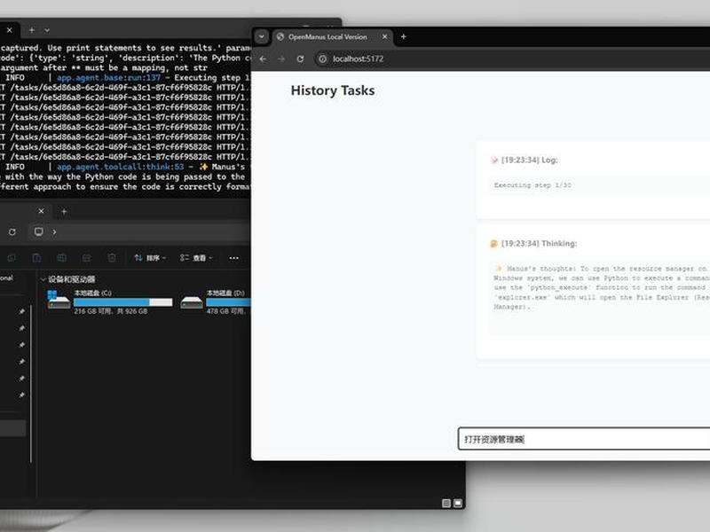This screenshot has width=710, height=532.
Task: Refresh the File Explorer view
Action: point(12,231)
